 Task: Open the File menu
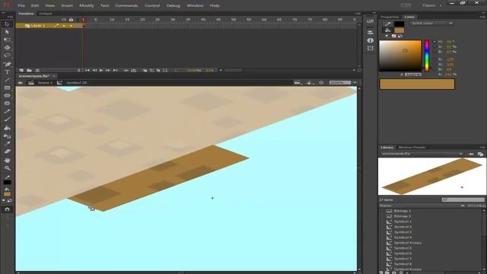21,5
